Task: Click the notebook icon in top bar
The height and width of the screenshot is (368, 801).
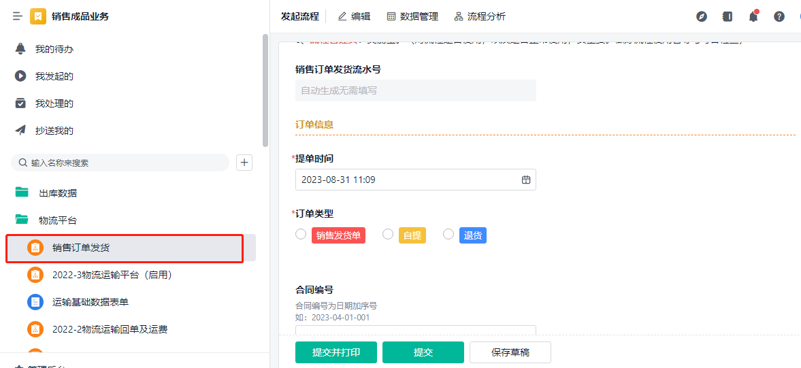Action: pyautogui.click(x=728, y=16)
